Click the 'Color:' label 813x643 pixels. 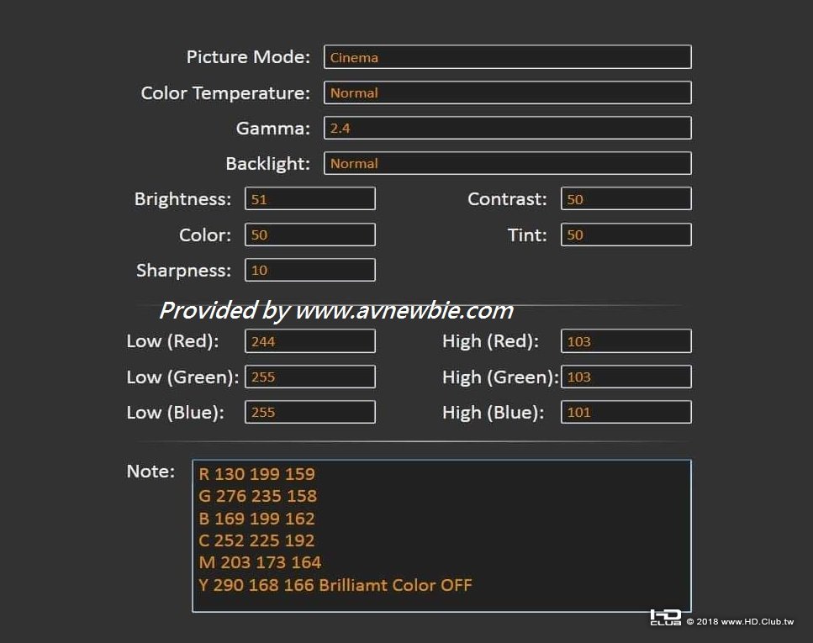pos(205,235)
